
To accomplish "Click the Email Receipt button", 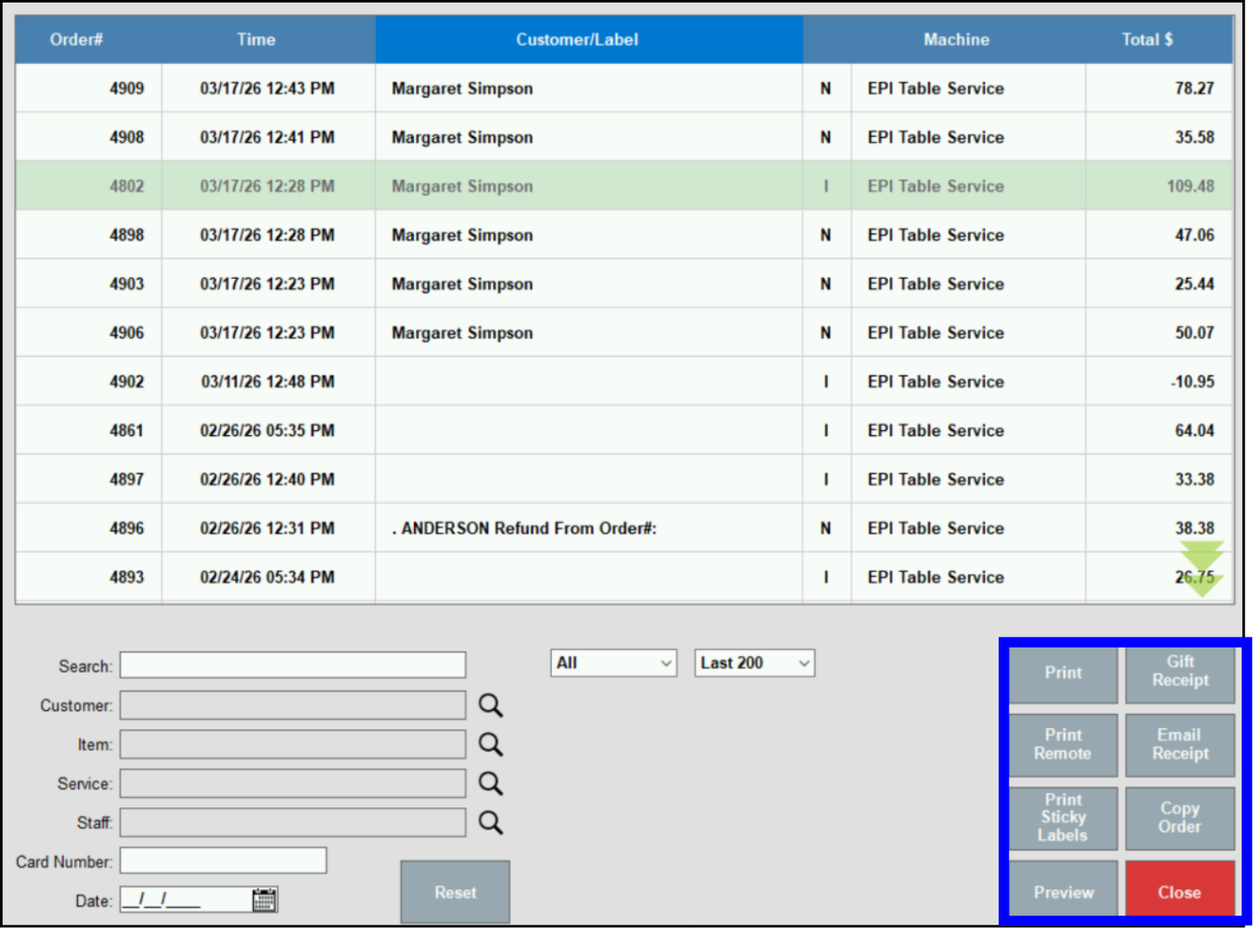I will (1179, 744).
